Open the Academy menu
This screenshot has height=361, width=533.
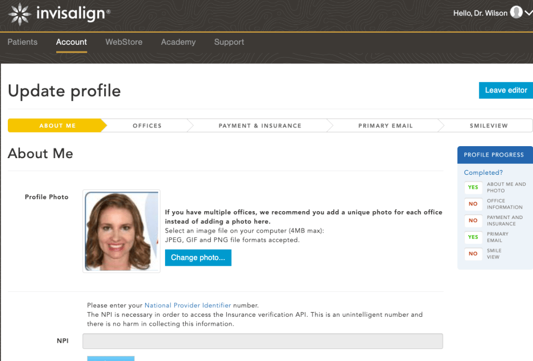click(x=178, y=42)
